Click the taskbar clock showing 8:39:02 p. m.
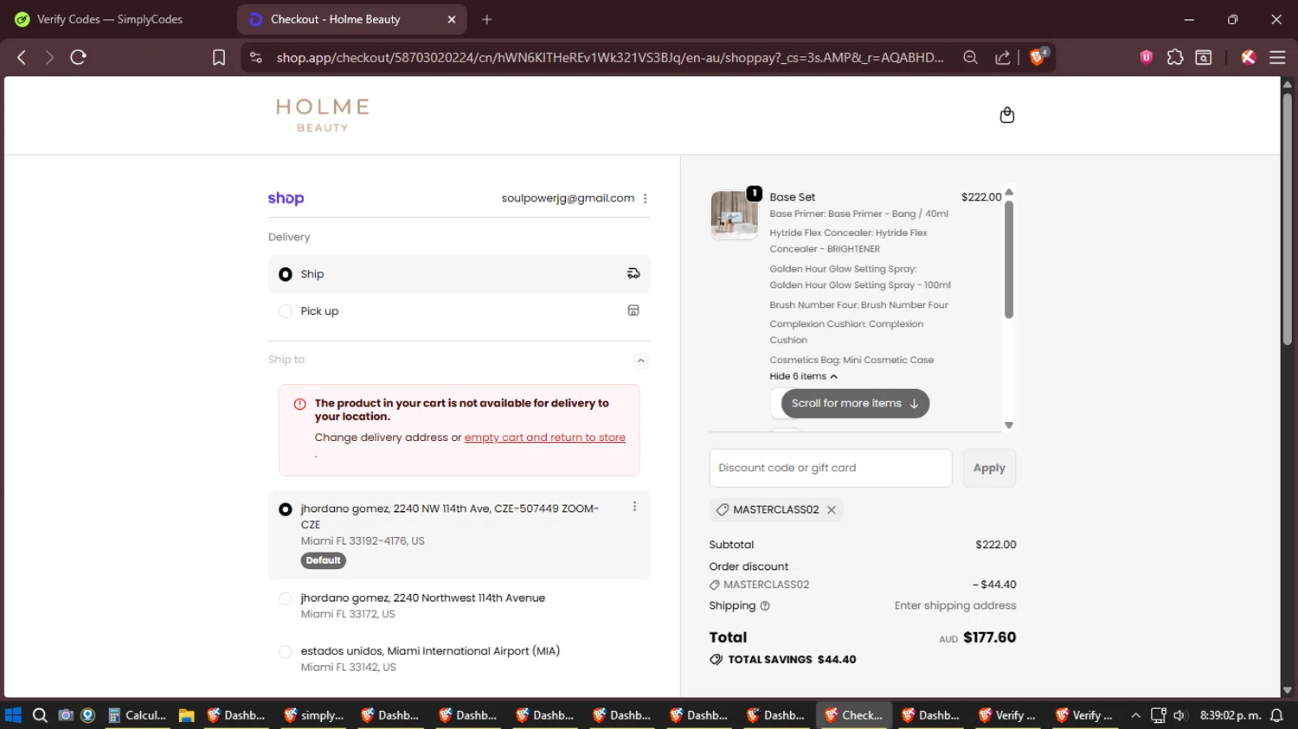The width and height of the screenshot is (1298, 729). tap(1230, 715)
